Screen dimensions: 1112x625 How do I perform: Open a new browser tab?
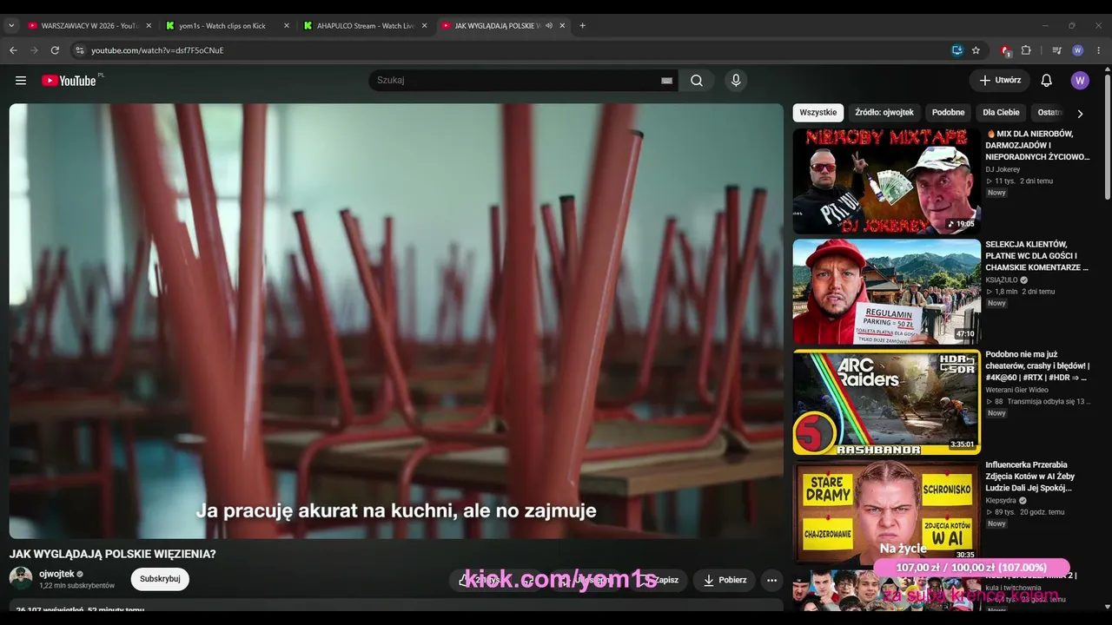point(582,26)
